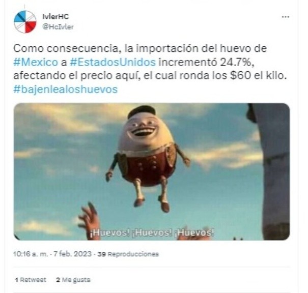
Task: Show the 2 Me gusta list
Action: pos(73,280)
